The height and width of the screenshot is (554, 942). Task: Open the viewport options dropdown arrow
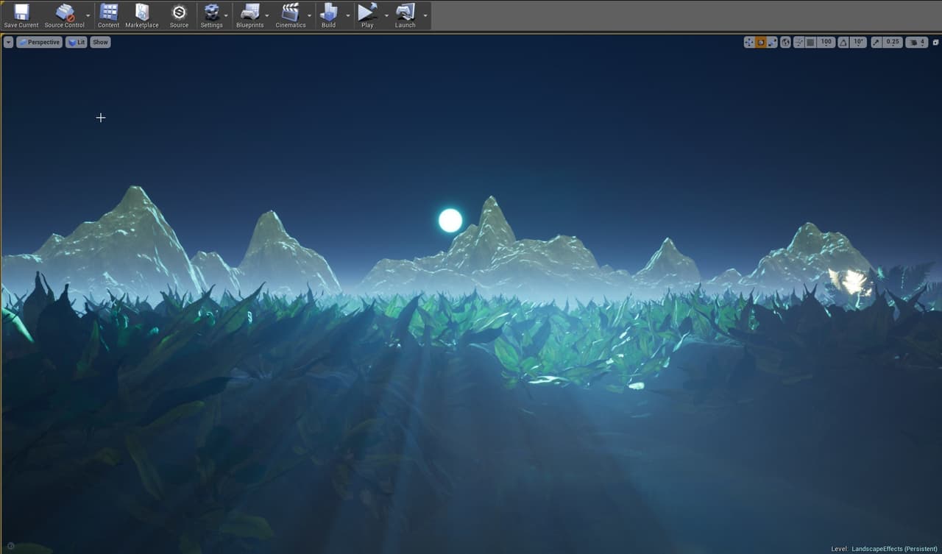pos(8,42)
